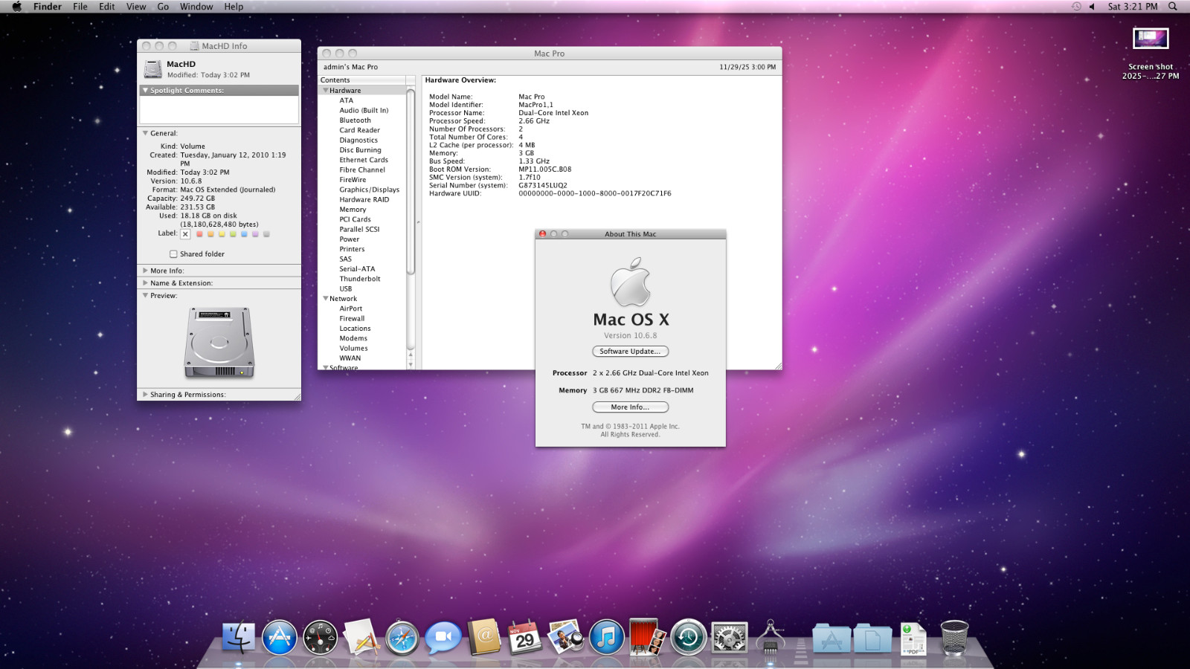Select Serial-ATA in the Hardware list
Viewport: 1190px width, 669px height.
(x=357, y=269)
